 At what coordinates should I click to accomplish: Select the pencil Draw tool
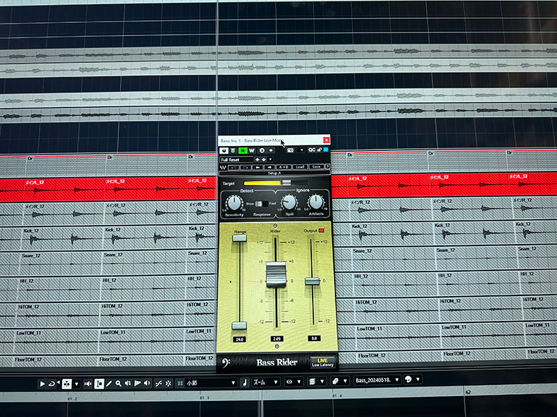pos(109,384)
